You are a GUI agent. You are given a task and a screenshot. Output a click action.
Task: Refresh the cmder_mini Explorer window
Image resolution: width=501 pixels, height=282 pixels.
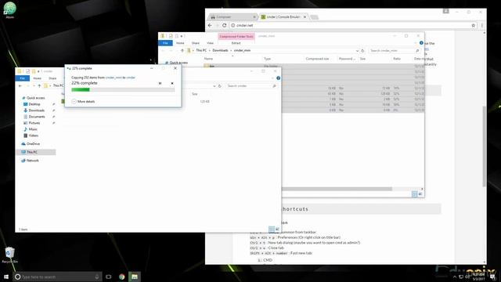point(362,50)
